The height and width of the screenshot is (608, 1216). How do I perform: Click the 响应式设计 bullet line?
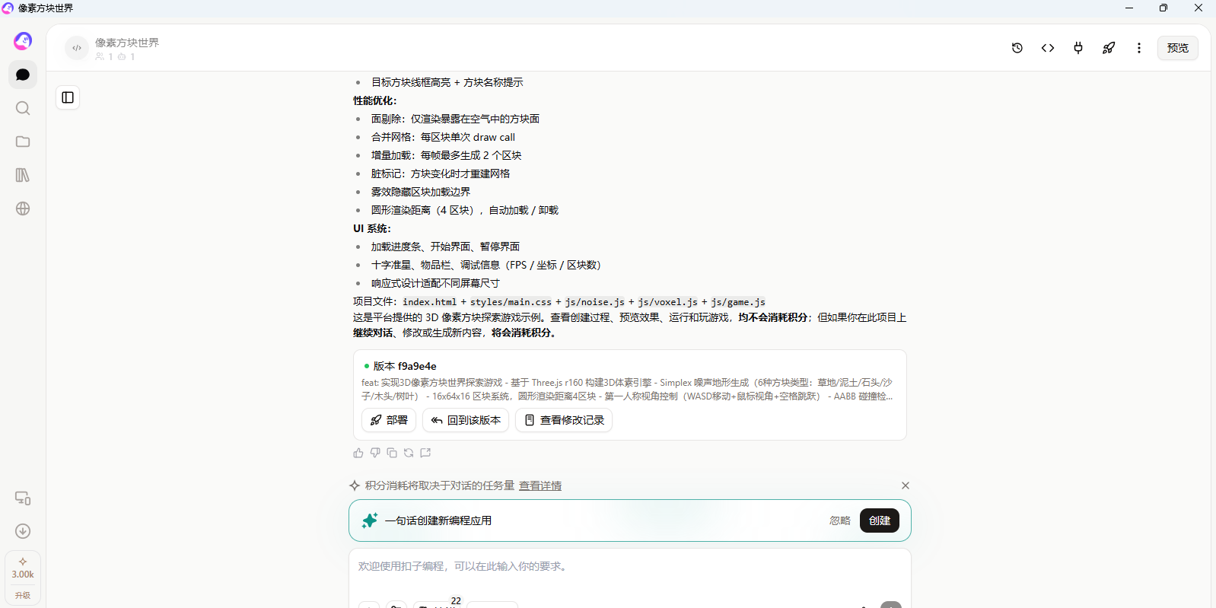[435, 283]
